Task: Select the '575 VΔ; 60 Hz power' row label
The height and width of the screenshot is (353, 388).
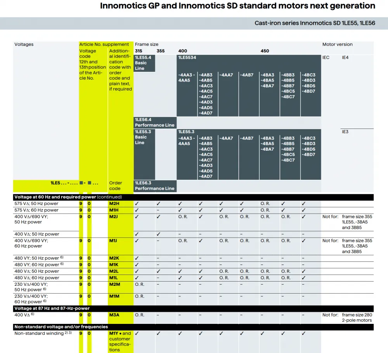Action: pos(36,210)
